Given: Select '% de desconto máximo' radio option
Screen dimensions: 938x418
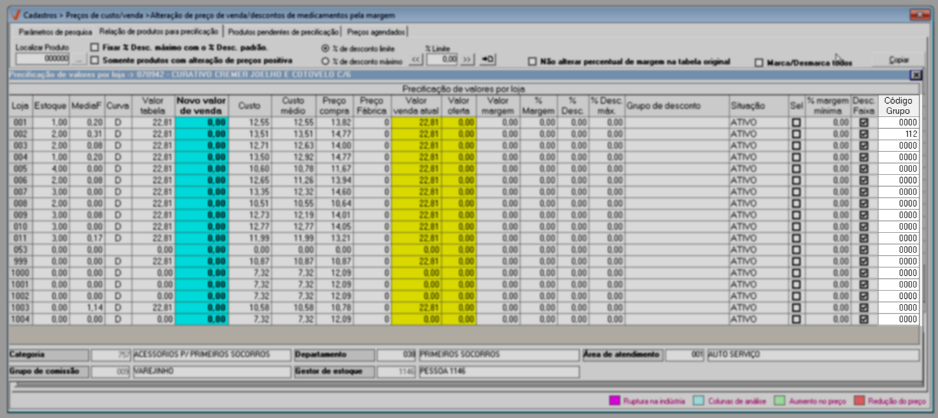Looking at the screenshot, I should click(x=325, y=61).
